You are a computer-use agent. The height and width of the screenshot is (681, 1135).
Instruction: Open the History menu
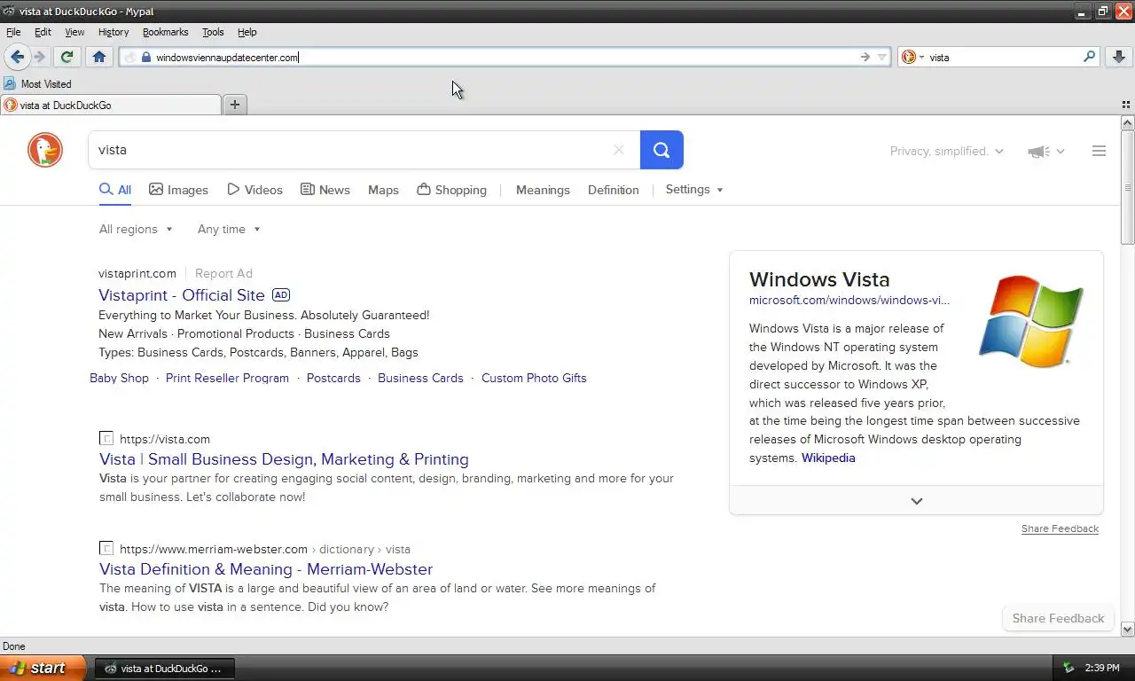113,32
